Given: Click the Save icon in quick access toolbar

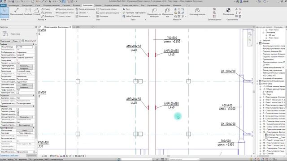Looking at the screenshot, I should click(13, 1).
